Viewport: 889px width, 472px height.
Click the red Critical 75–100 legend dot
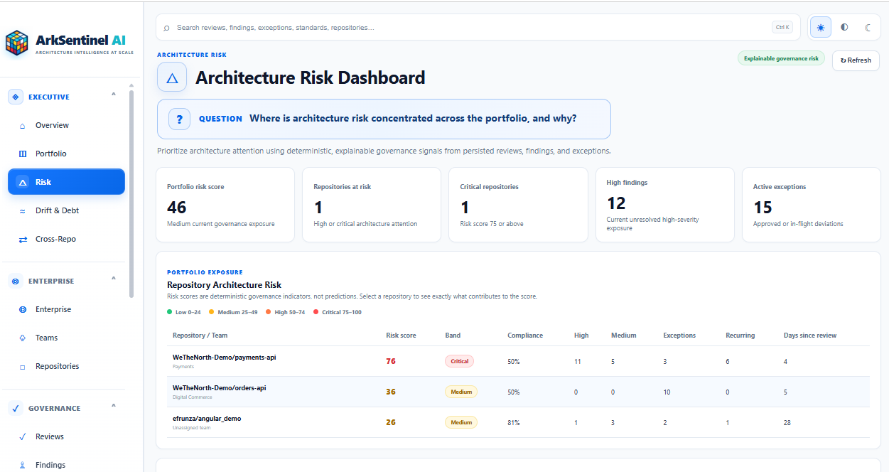point(316,312)
